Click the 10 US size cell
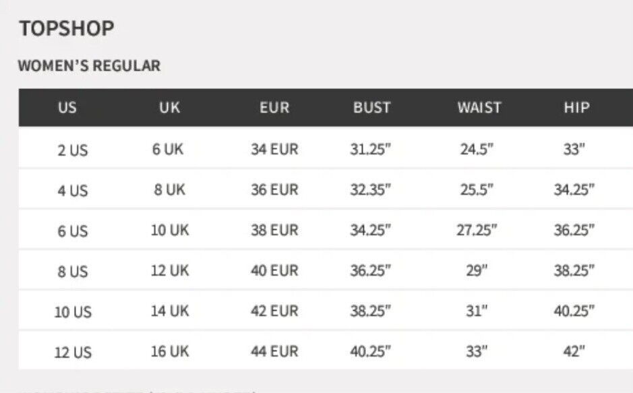Image resolution: width=633 pixels, height=393 pixels. click(x=73, y=312)
